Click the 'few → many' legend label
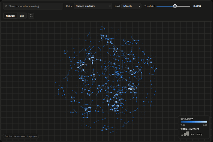This screenshot has width=213, height=142. pyautogui.click(x=196, y=134)
